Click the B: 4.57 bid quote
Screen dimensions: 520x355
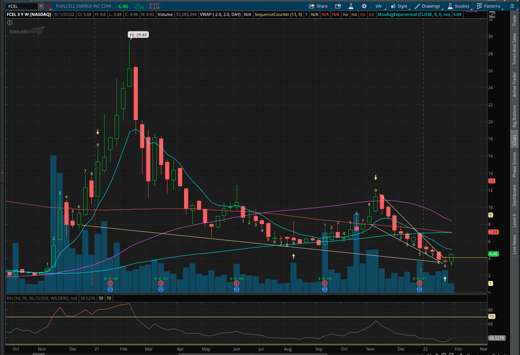(154, 5)
